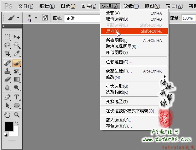This screenshot has width=196, height=150.
Task: Open 存储选区(V)... dialog
Action: pyautogui.click(x=134, y=126)
